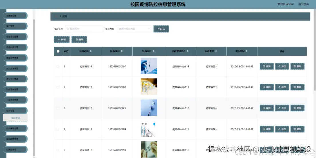Viewport: 316px width, 158px height.
Task: Click 退出登录 to log out
Action: [303, 4]
